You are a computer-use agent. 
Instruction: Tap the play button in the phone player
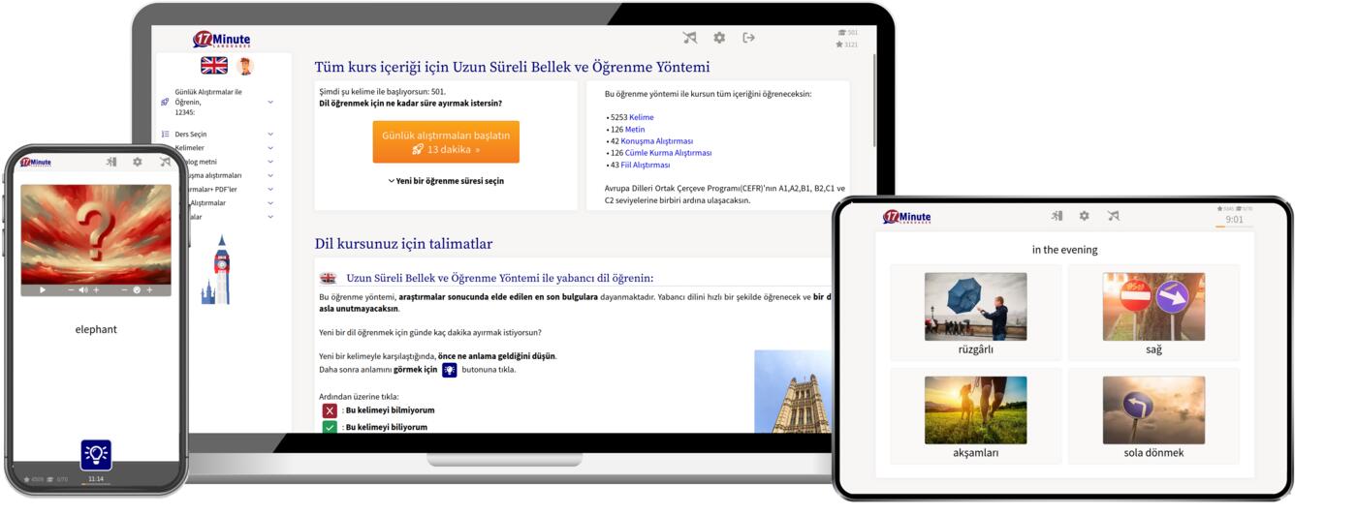pos(43,290)
